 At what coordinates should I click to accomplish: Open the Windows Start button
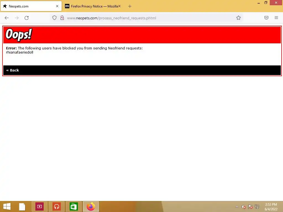(7, 206)
